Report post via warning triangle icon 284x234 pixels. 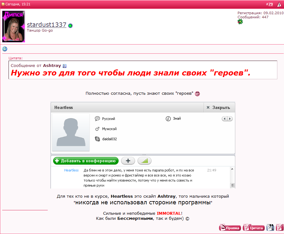(279, 4)
